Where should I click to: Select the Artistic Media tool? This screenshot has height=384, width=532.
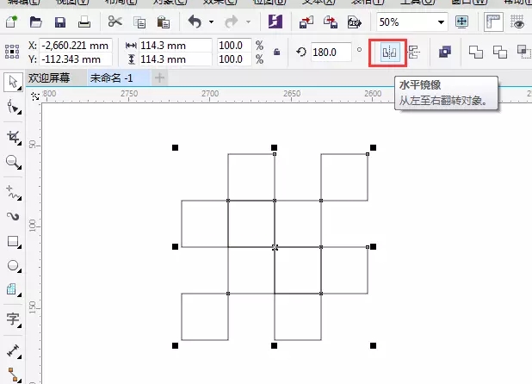coord(14,216)
